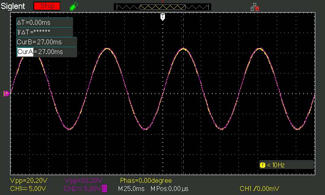The image size is (325, 195).
Task: Click the < 10Hz frequency readout
Action: coord(276,165)
